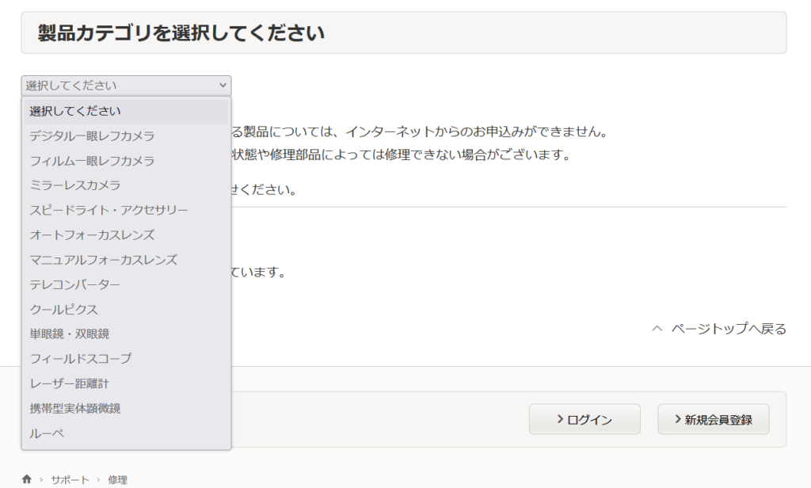The height and width of the screenshot is (488, 811).
Task: Pick ミラーレスカメラ from dropdown
Action: tap(75, 185)
